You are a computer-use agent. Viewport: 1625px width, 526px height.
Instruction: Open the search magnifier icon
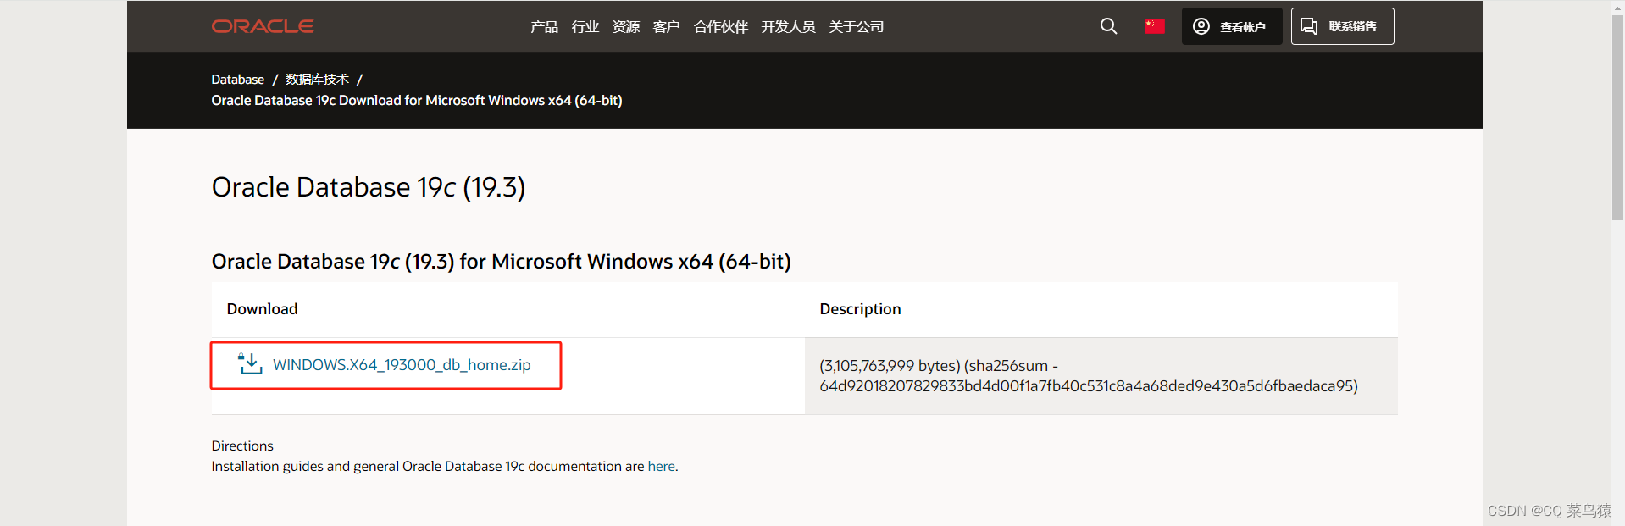[x=1107, y=26]
